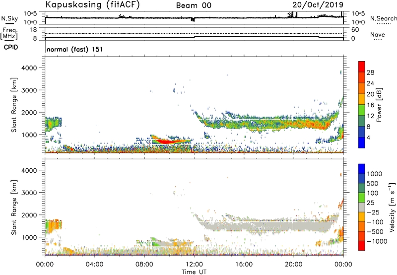This screenshot has width=397, height=275.
Task: Click the "16:00" time tick label
Action: pos(244,265)
